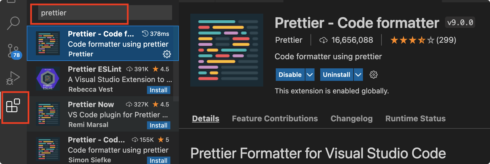Click Prettier Now 327K download count
Viewport: 490px width, 164px height.
(x=137, y=104)
